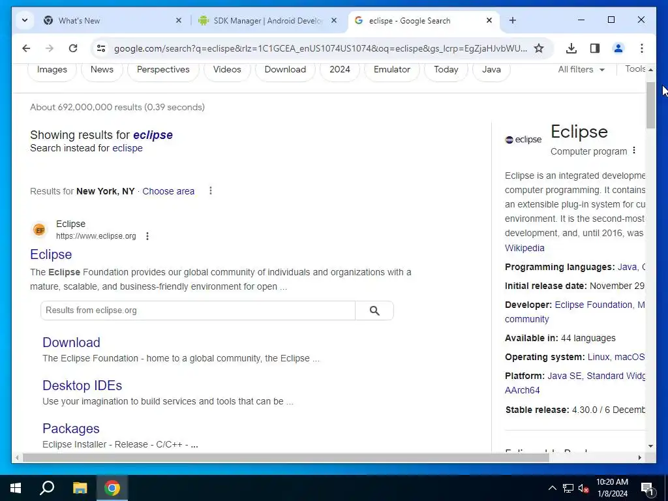
Task: Go forward with the forward arrow
Action: click(50, 48)
